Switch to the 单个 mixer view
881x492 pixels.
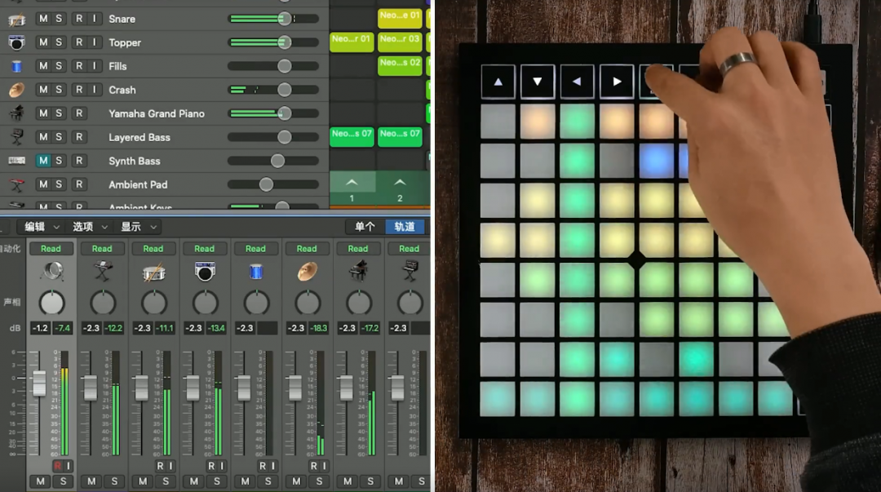click(x=365, y=227)
